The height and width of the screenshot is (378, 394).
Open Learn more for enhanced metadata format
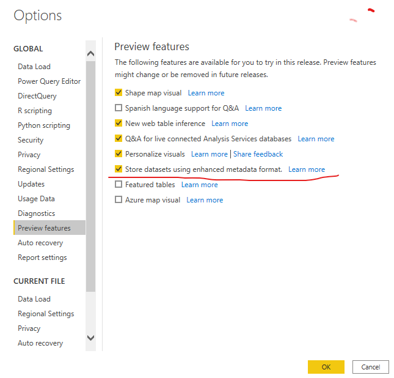point(307,169)
